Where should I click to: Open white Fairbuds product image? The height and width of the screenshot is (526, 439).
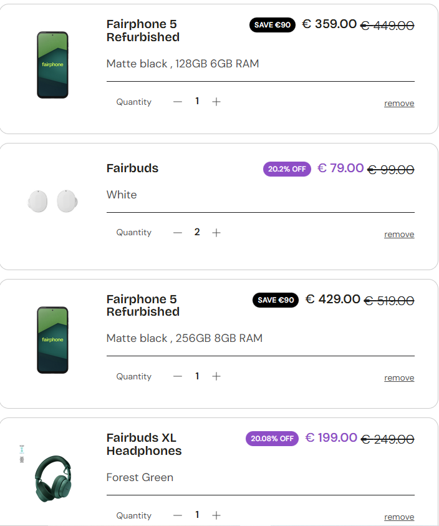click(52, 201)
